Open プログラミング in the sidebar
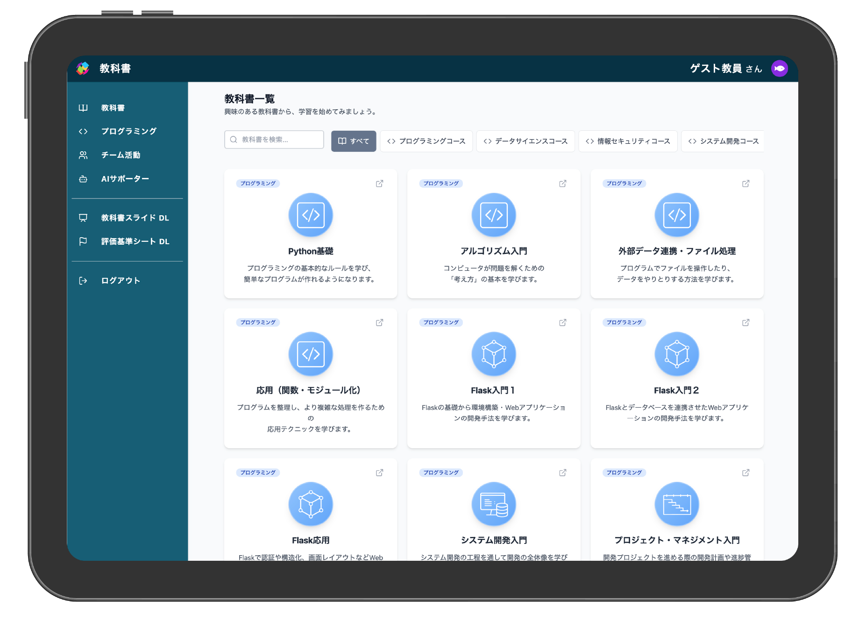The height and width of the screenshot is (628, 845). (x=128, y=131)
